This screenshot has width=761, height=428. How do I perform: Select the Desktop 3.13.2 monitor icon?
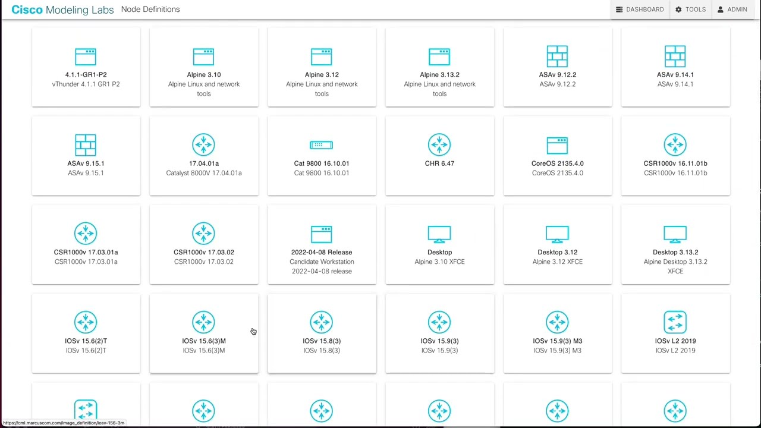click(675, 234)
